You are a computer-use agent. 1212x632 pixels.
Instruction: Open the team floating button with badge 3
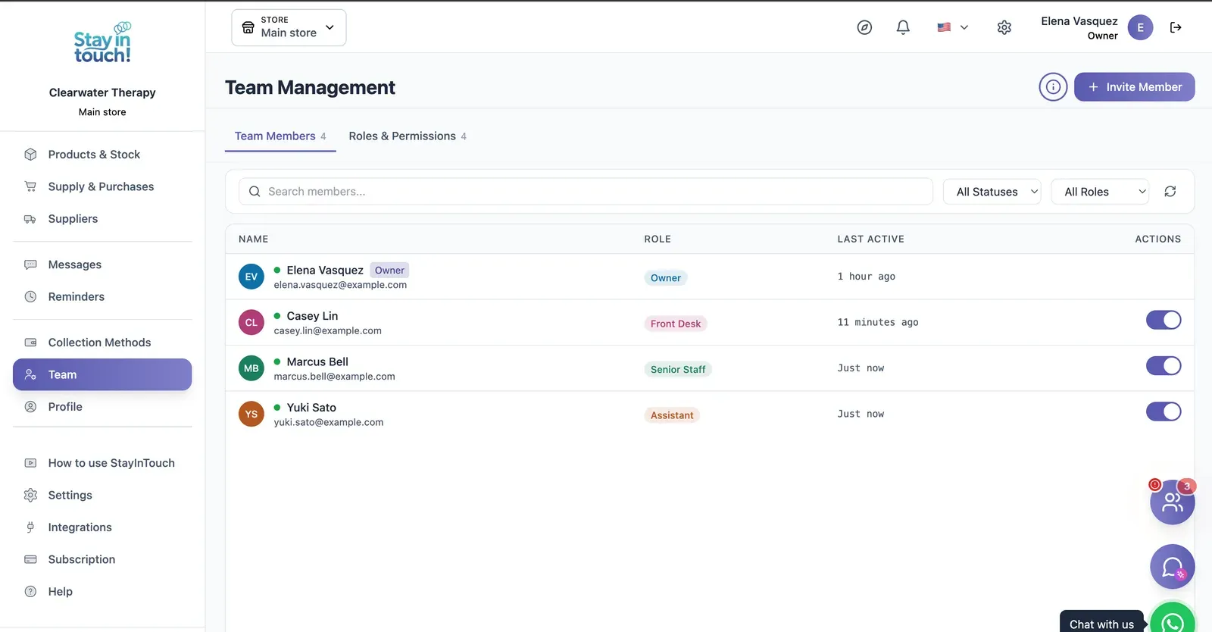1172,502
